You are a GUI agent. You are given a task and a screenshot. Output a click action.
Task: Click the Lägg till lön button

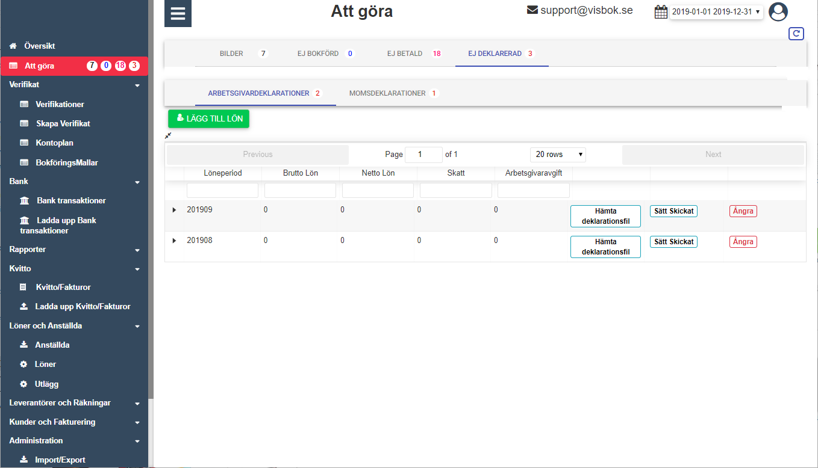(208, 119)
